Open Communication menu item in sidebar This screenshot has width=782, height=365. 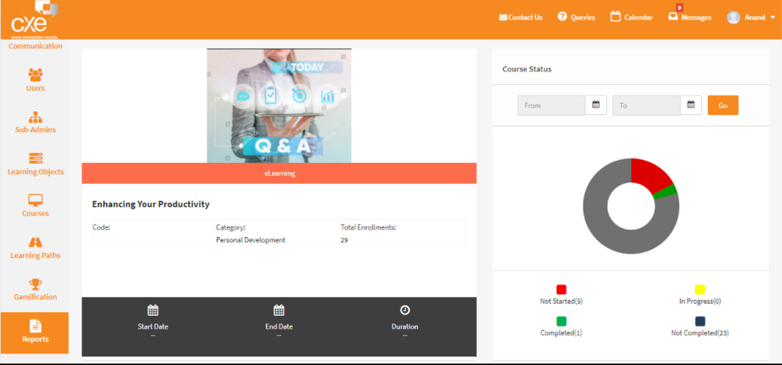(x=35, y=46)
